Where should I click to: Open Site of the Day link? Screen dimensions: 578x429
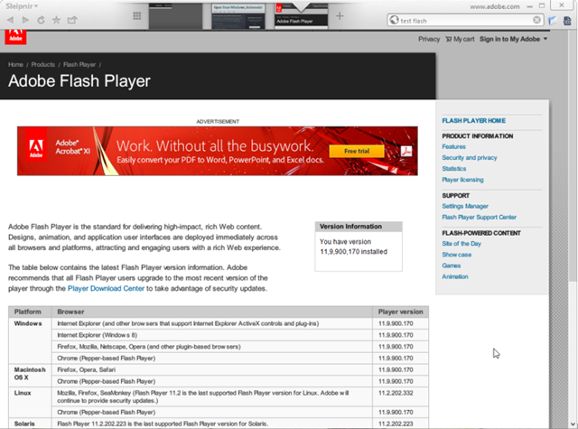click(461, 244)
